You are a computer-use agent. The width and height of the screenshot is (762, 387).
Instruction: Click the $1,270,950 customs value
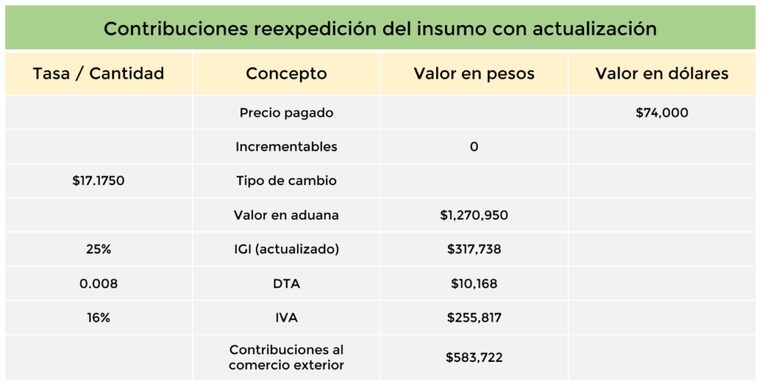coord(474,215)
